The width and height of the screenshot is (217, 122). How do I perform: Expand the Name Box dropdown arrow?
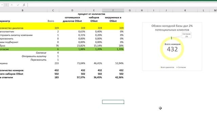[x=2, y=5]
